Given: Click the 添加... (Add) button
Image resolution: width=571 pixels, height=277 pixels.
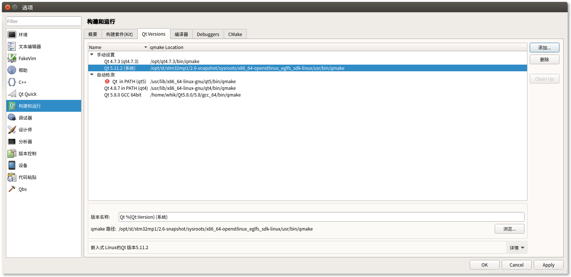Looking at the screenshot, I should pyautogui.click(x=545, y=48).
